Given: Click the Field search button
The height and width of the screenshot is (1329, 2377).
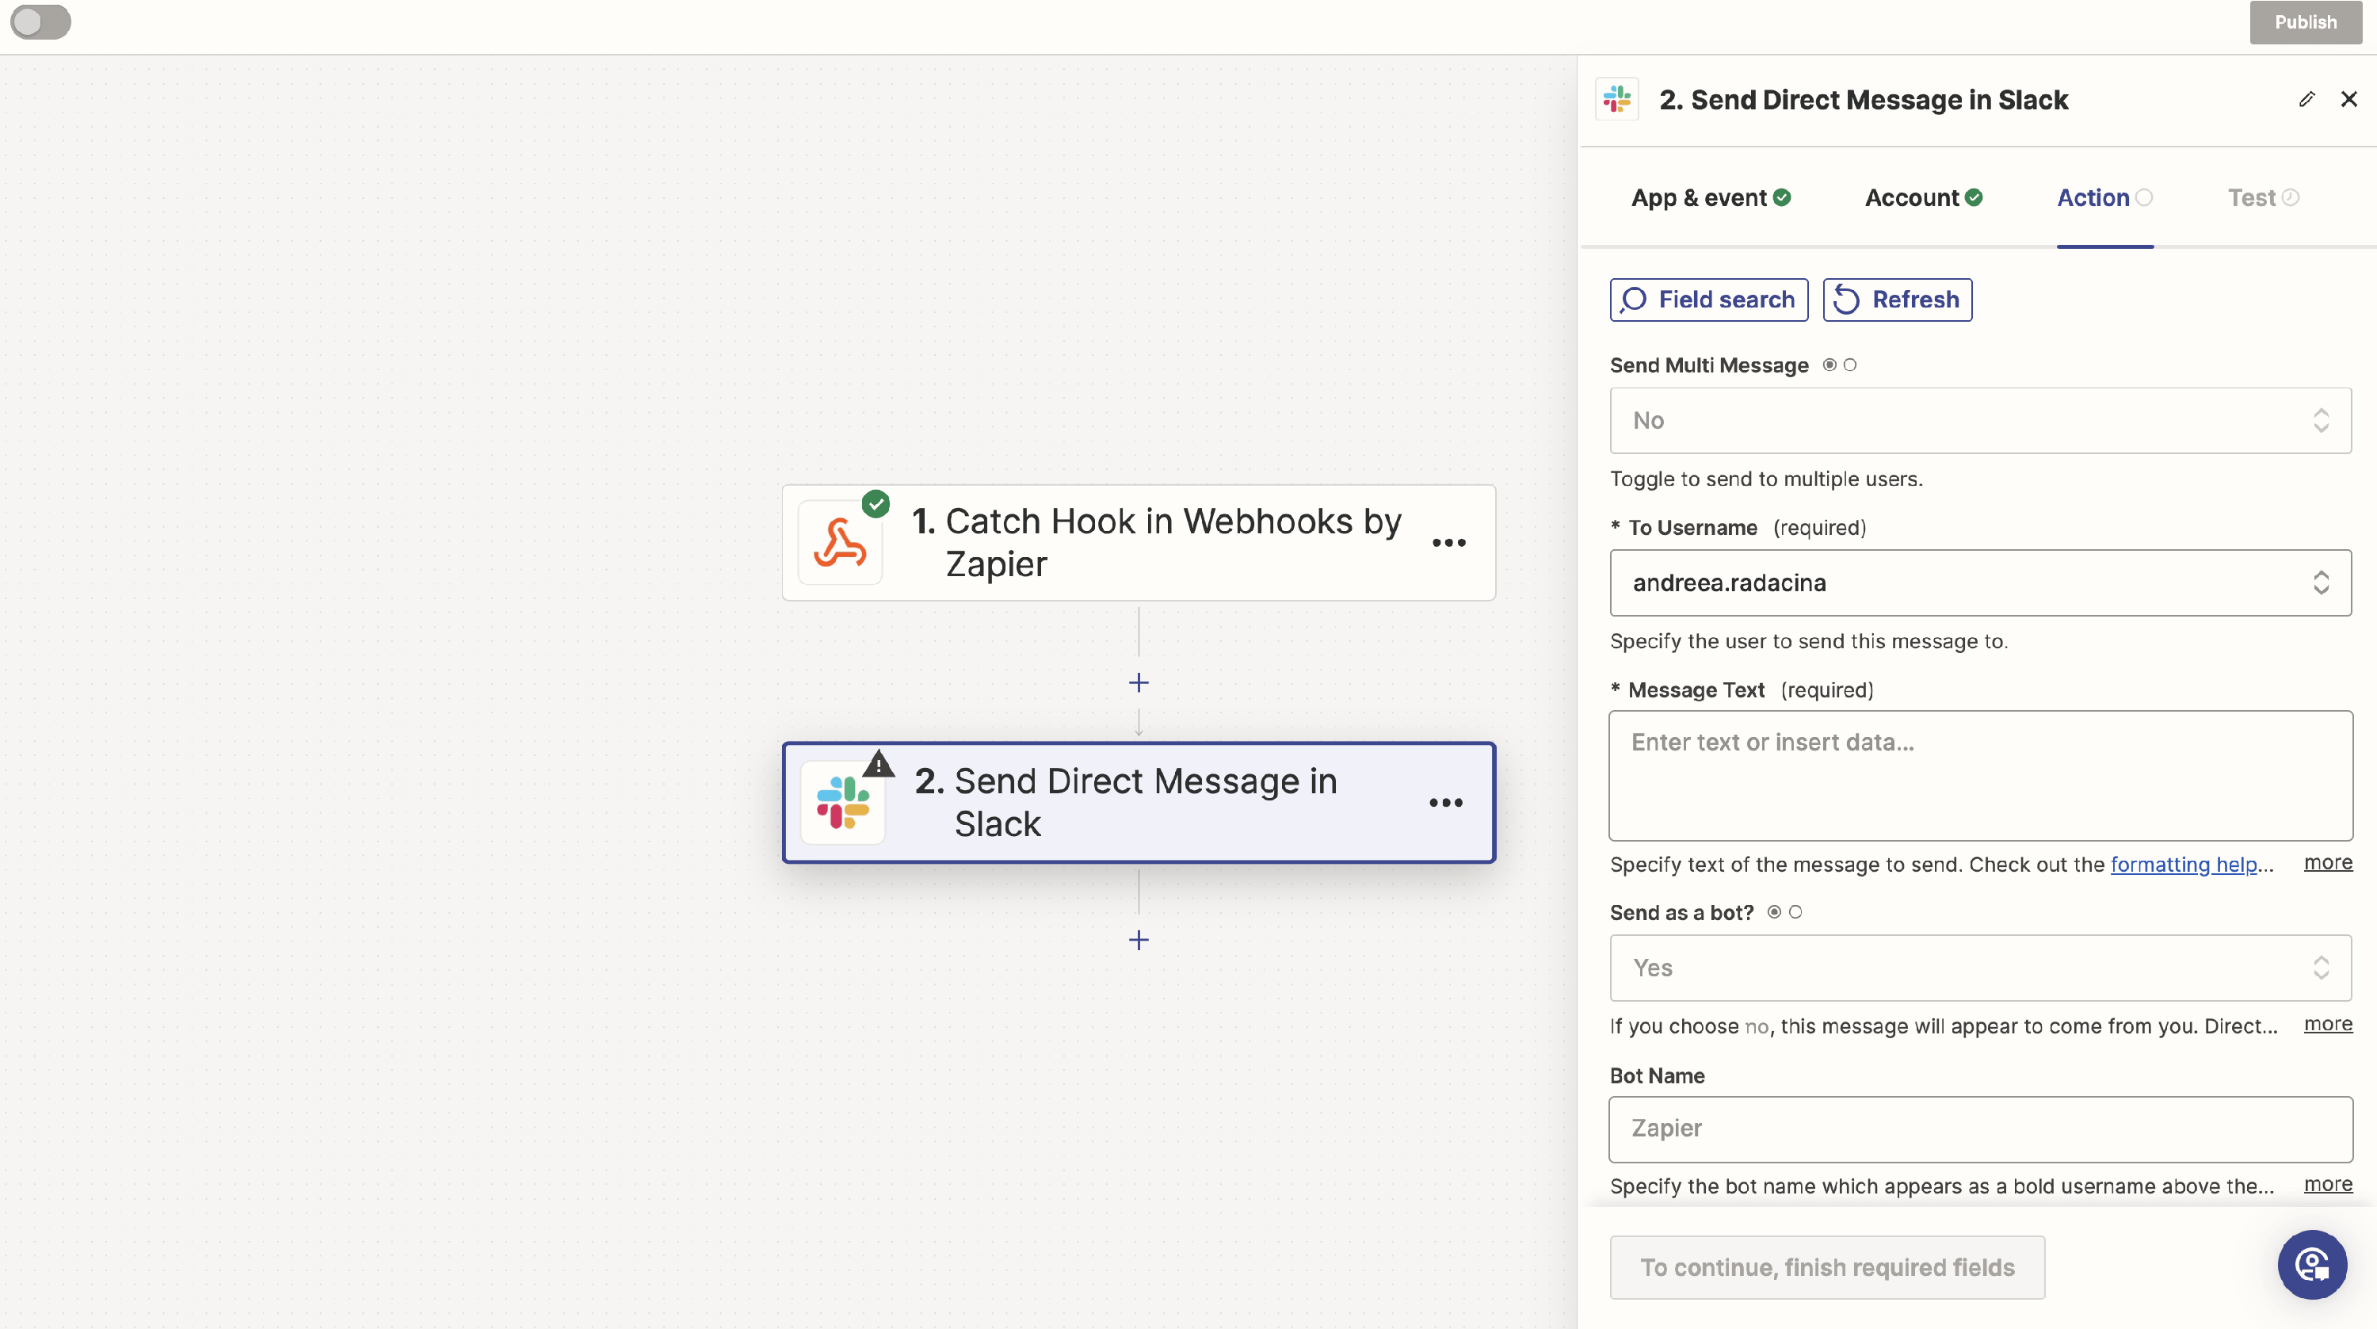Looking at the screenshot, I should point(1709,300).
